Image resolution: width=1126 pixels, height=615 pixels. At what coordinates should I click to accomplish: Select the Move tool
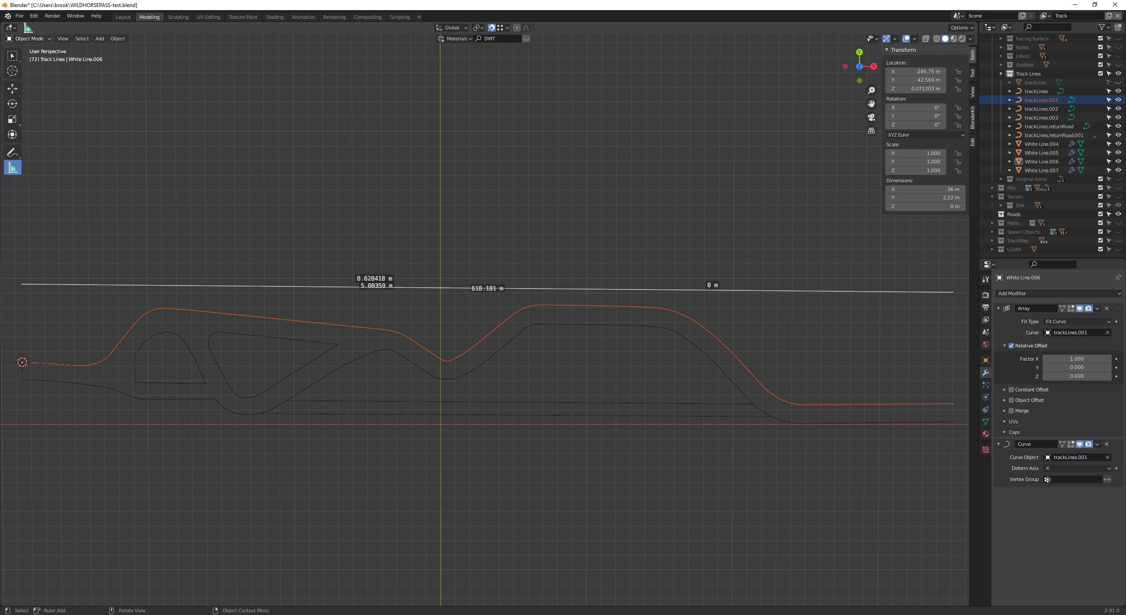[12, 88]
